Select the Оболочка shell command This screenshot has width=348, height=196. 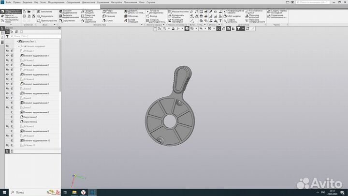coord(131,16)
